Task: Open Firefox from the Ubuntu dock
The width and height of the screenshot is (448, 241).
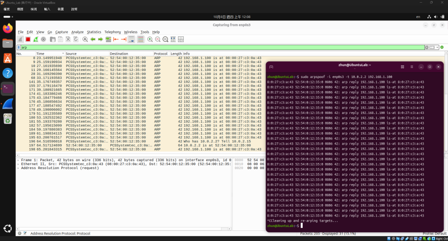Action: 8,28
